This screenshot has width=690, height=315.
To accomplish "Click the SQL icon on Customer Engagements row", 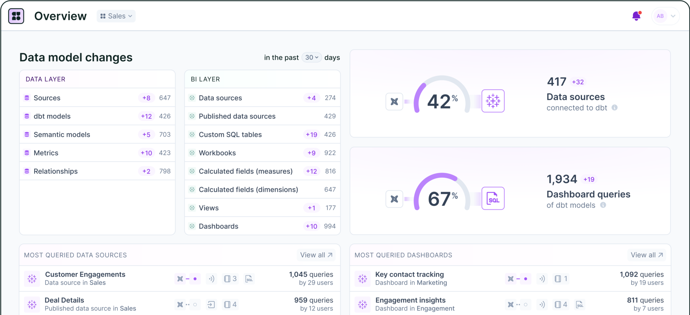I will coord(249,279).
